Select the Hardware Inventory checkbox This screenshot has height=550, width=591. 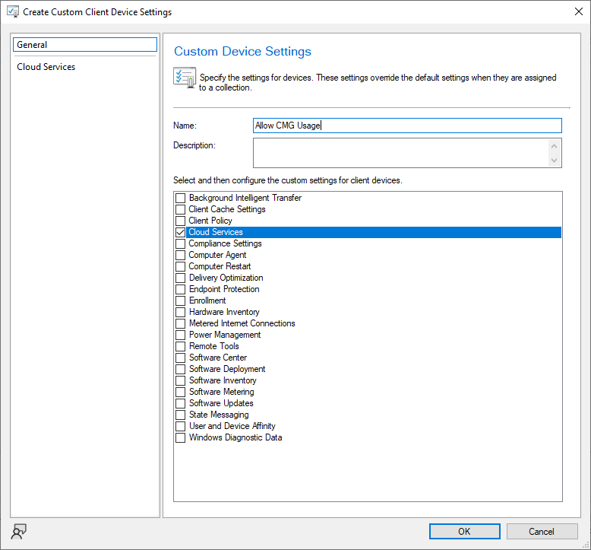click(x=181, y=312)
